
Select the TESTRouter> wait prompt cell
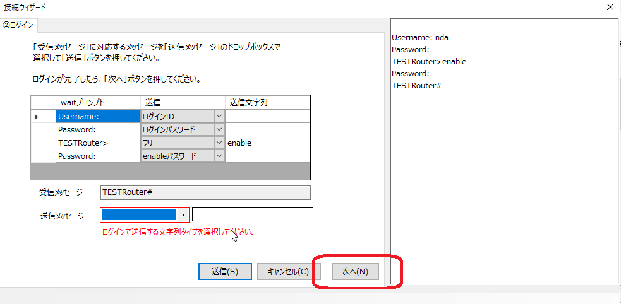pos(97,143)
